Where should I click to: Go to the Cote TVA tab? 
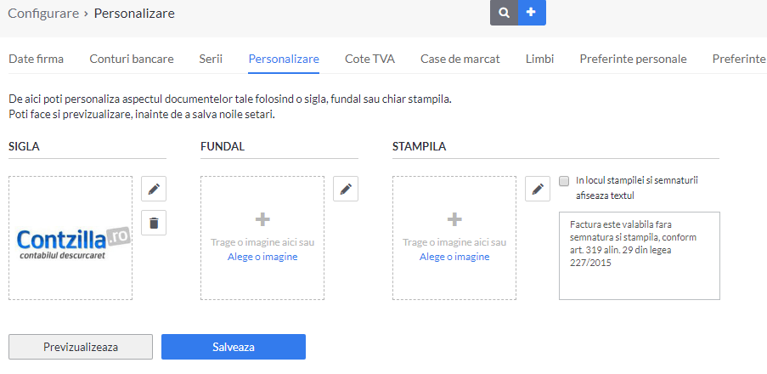click(369, 59)
